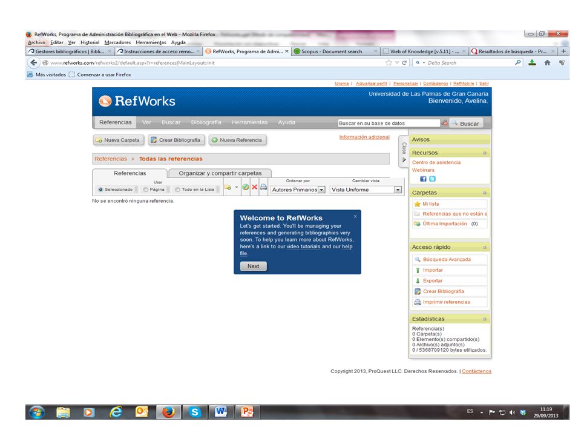581x436 pixels.
Task: Click the RefMobile link
Action: (464, 84)
